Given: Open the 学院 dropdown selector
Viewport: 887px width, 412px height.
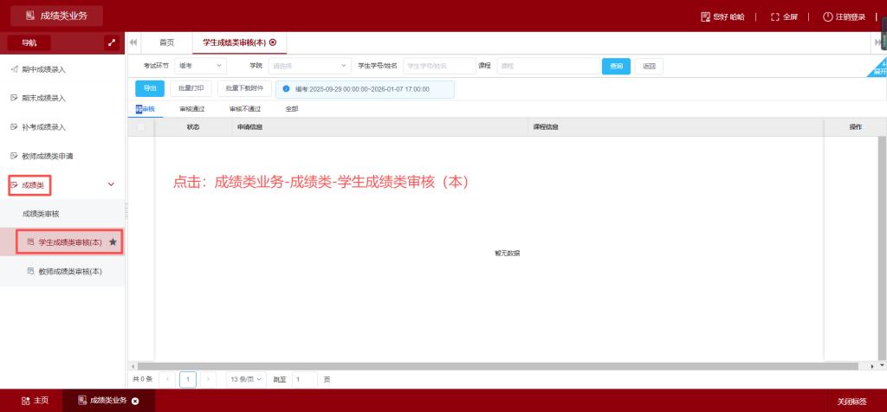Looking at the screenshot, I should [x=309, y=66].
